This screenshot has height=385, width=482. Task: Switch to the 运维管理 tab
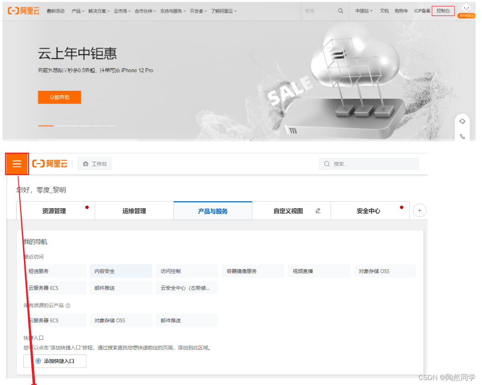(x=134, y=211)
